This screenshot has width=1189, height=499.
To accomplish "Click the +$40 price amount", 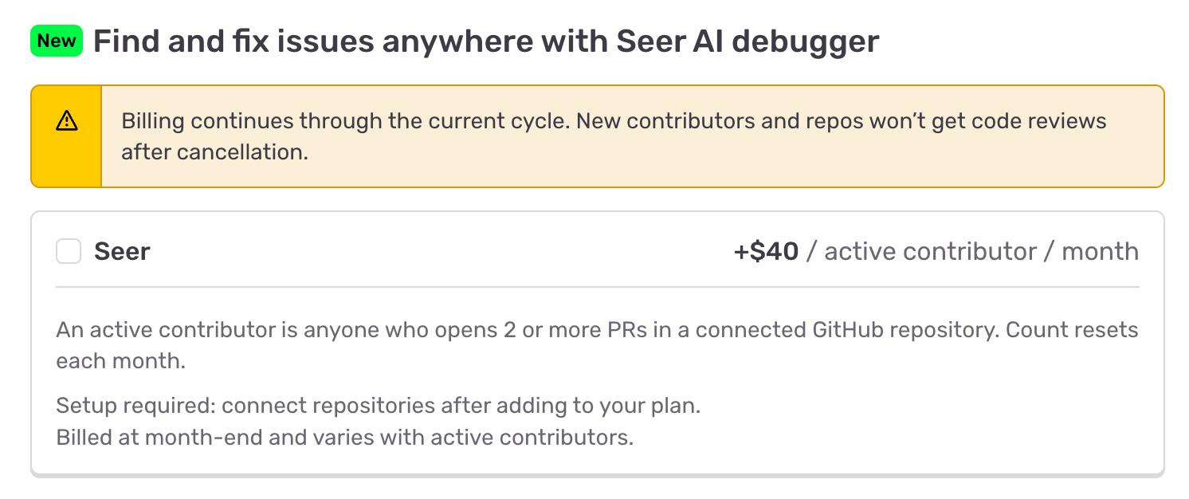I will pyautogui.click(x=766, y=252).
